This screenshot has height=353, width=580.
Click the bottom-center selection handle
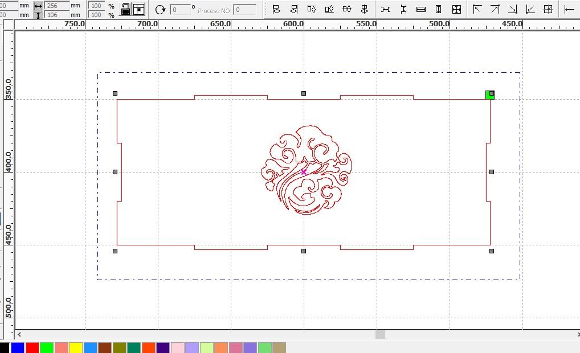(304, 251)
